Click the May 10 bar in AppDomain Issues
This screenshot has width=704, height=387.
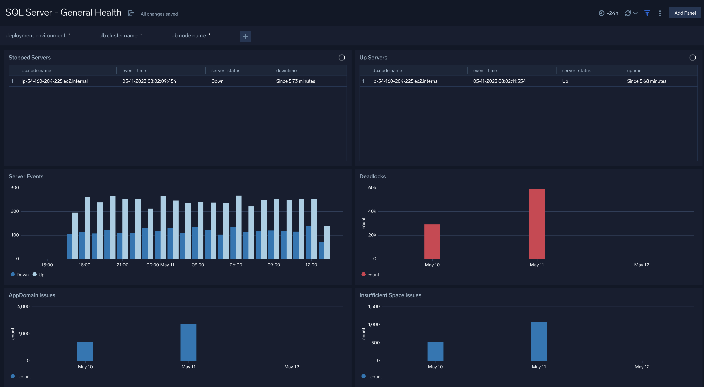[85, 351]
